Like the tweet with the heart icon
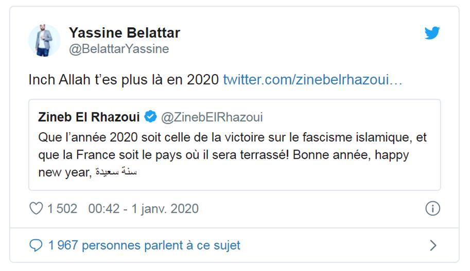Image resolution: width=470 pixels, height=271 pixels. pos(36,209)
